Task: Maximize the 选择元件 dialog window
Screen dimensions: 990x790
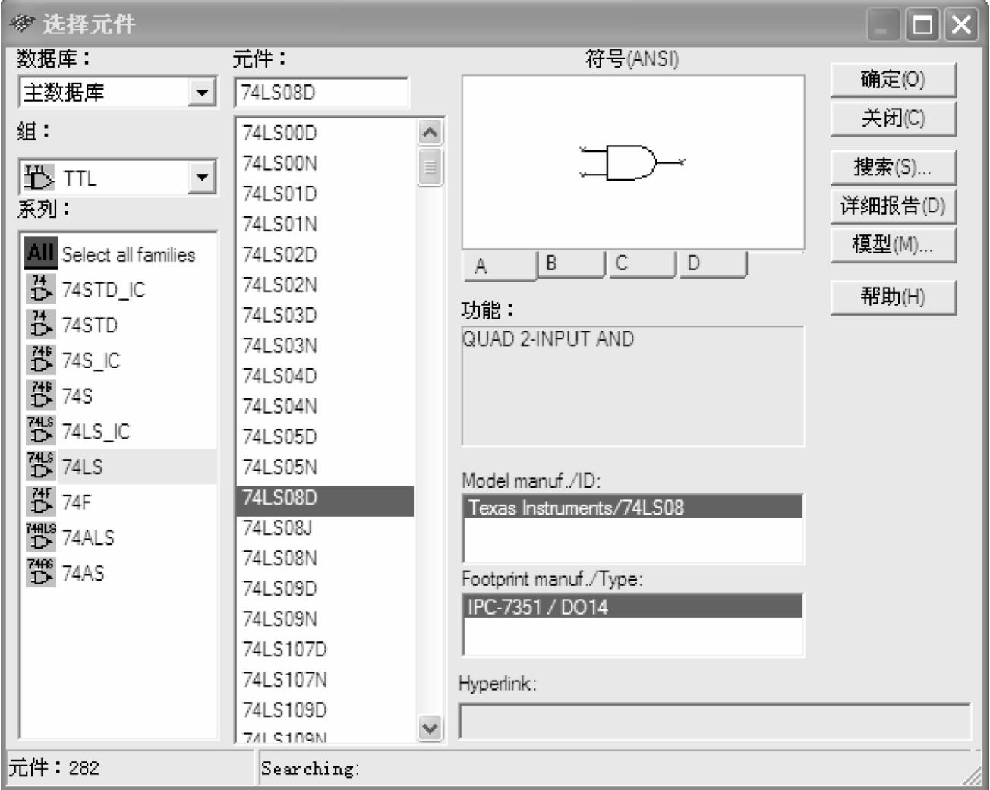Action: (x=923, y=25)
